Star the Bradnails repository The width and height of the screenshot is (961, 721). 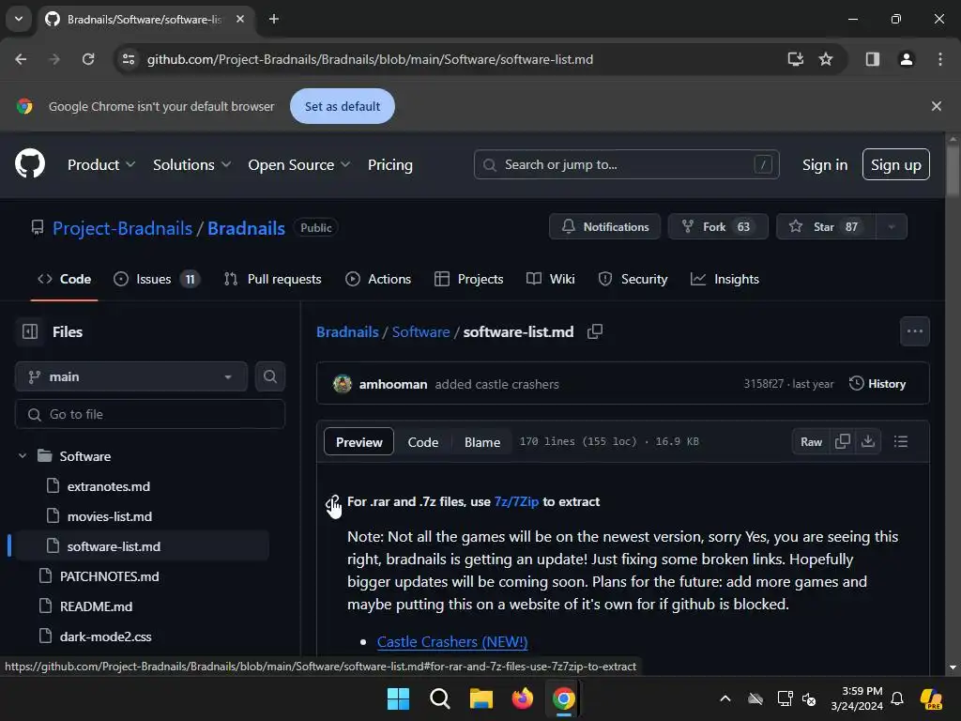tap(826, 227)
